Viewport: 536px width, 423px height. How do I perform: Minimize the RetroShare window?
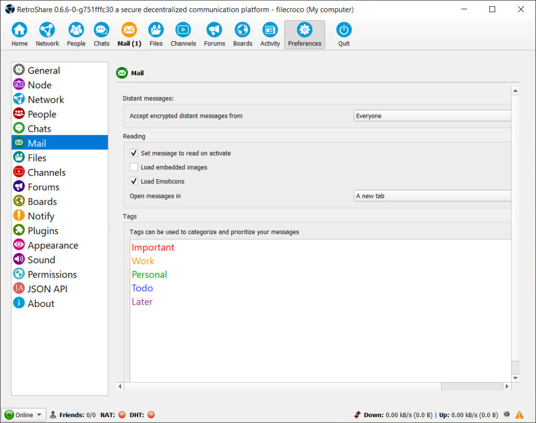point(464,9)
